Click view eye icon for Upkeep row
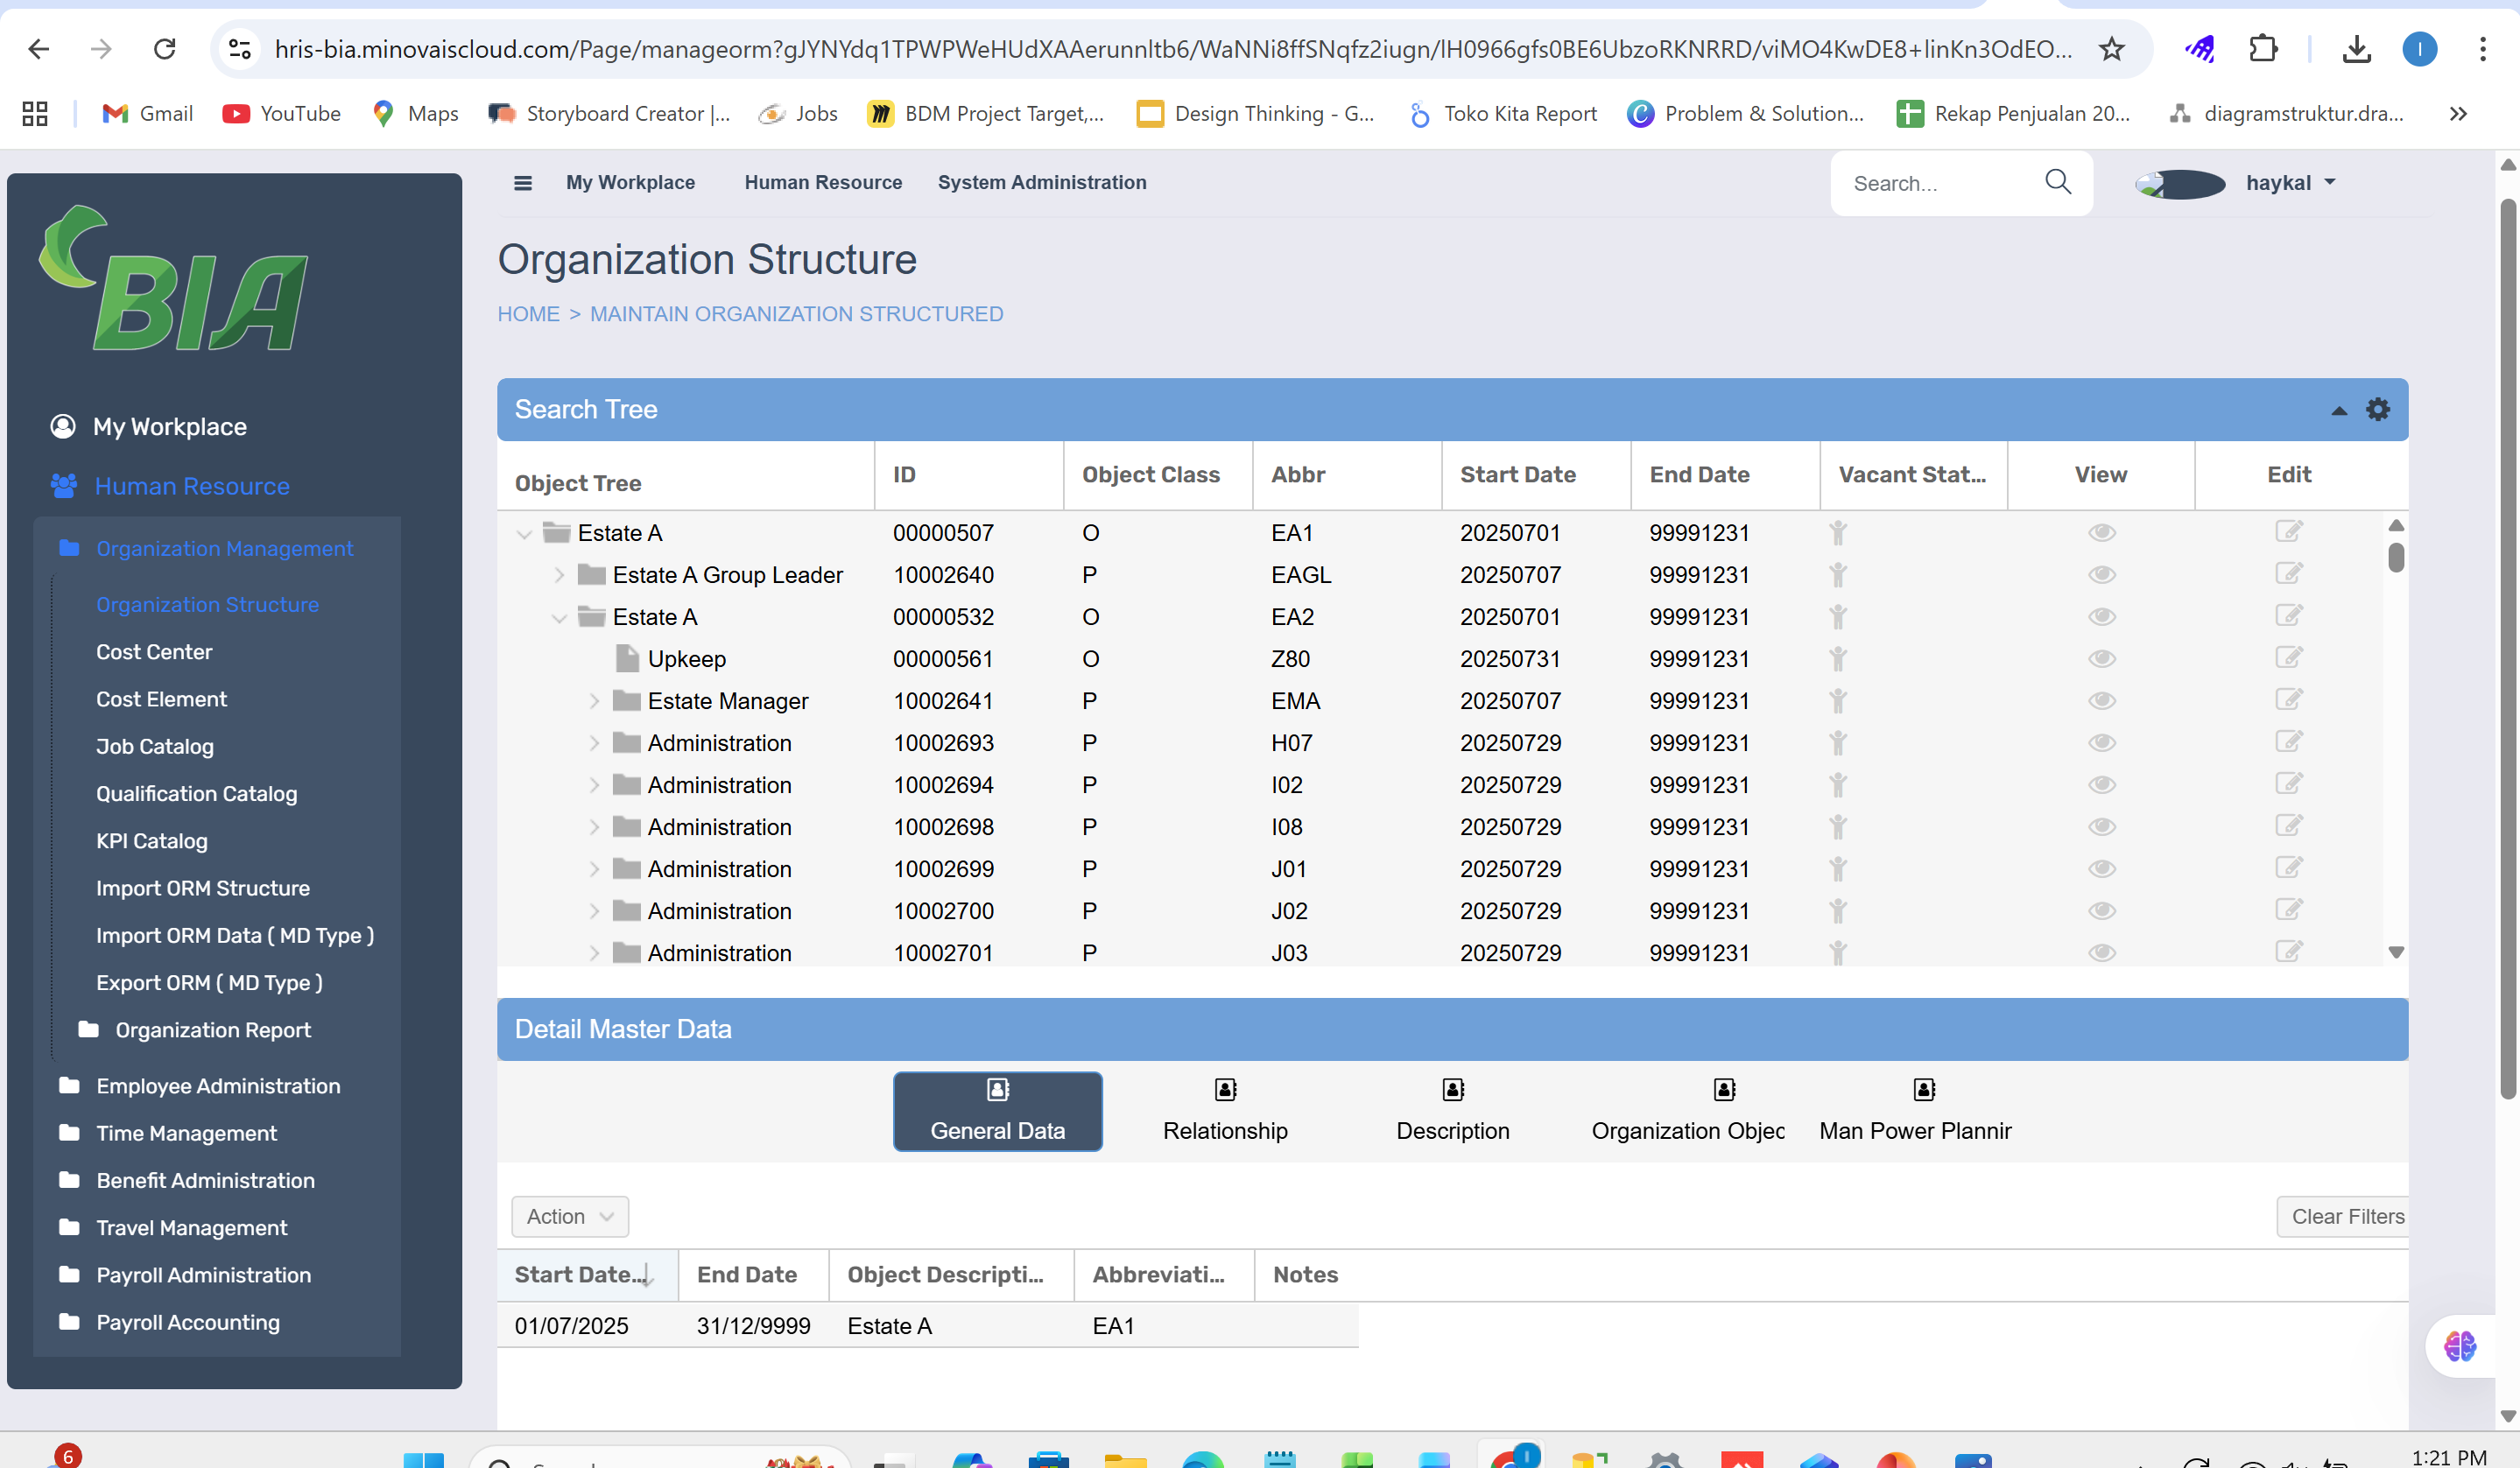 coord(2101,659)
